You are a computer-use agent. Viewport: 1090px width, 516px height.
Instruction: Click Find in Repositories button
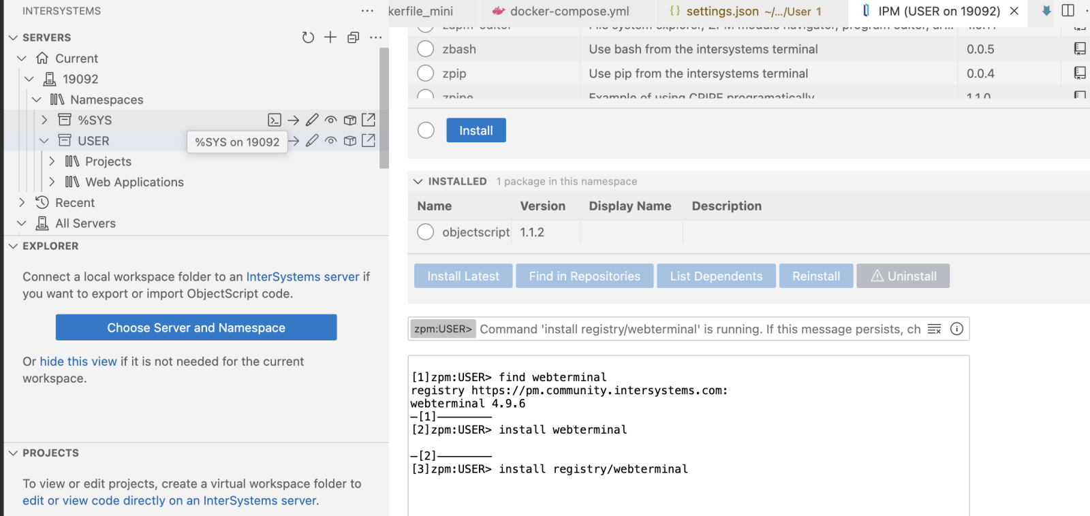pos(585,276)
